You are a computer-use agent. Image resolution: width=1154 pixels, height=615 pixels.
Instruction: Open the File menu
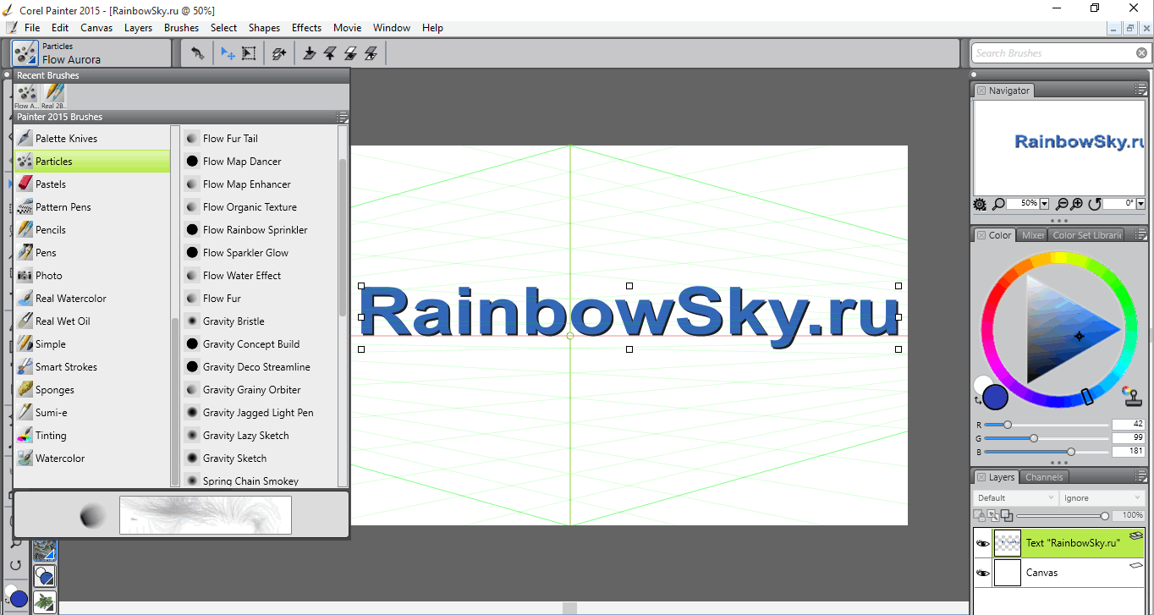[x=32, y=28]
